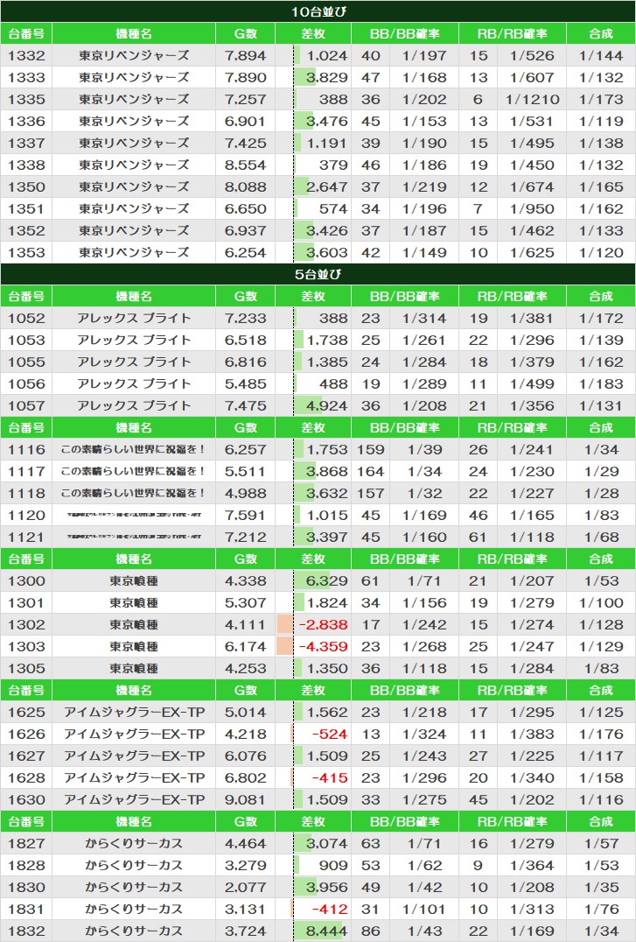Click difference value 3,603 for machine 1353

click(x=327, y=253)
